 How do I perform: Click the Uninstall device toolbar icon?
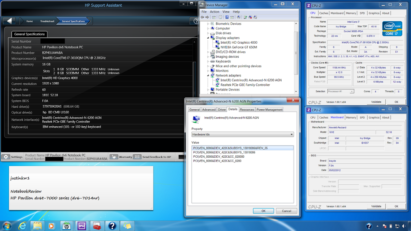(x=250, y=17)
